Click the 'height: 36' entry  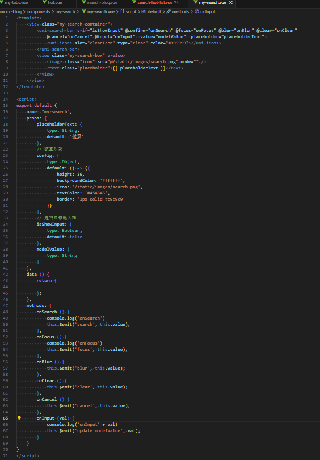point(70,174)
